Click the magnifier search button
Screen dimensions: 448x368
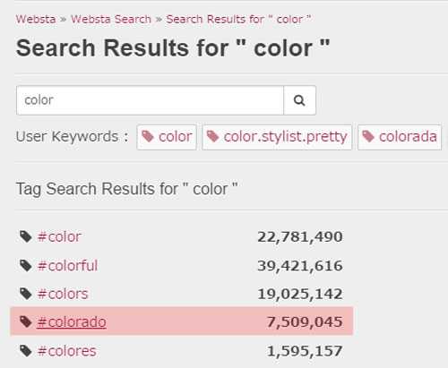(299, 100)
